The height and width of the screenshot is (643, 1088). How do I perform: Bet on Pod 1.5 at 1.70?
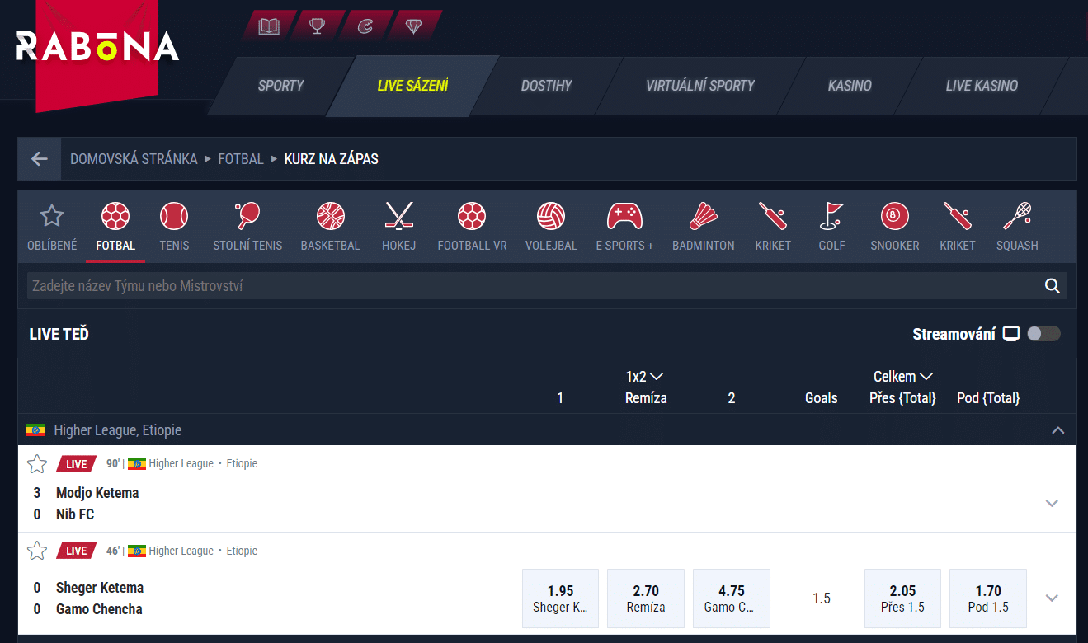(x=988, y=598)
